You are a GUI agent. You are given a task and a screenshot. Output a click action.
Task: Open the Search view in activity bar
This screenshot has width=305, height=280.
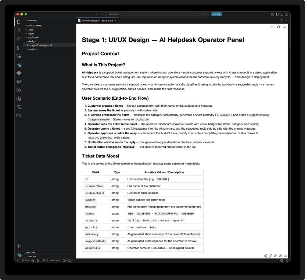[19, 30]
